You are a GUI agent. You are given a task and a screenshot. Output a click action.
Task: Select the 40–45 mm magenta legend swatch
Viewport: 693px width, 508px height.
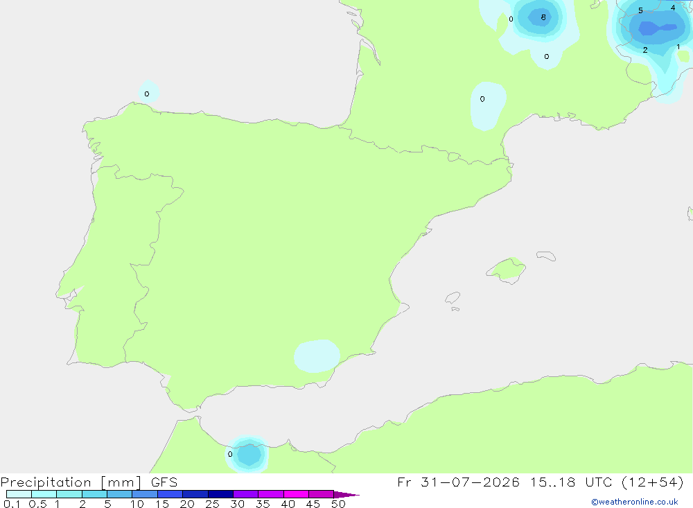pyautogui.click(x=296, y=494)
